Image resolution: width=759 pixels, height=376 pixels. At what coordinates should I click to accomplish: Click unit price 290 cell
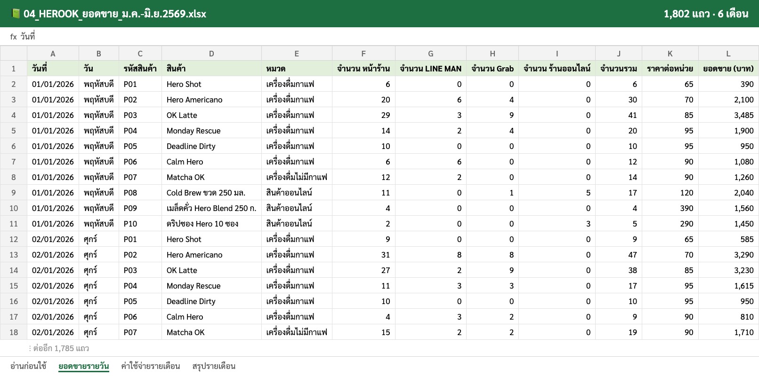click(670, 224)
